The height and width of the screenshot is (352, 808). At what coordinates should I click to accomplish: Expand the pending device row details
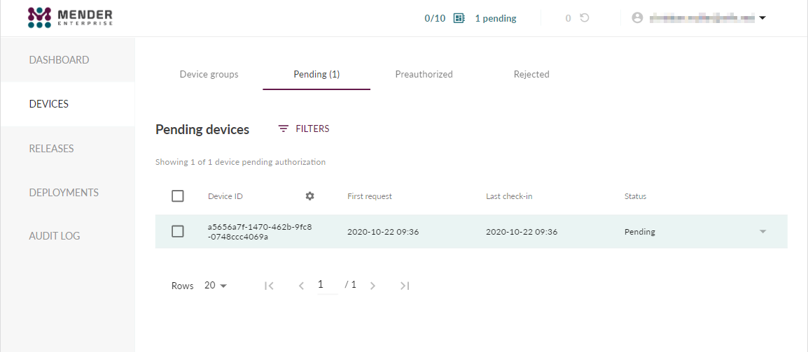coord(763,232)
